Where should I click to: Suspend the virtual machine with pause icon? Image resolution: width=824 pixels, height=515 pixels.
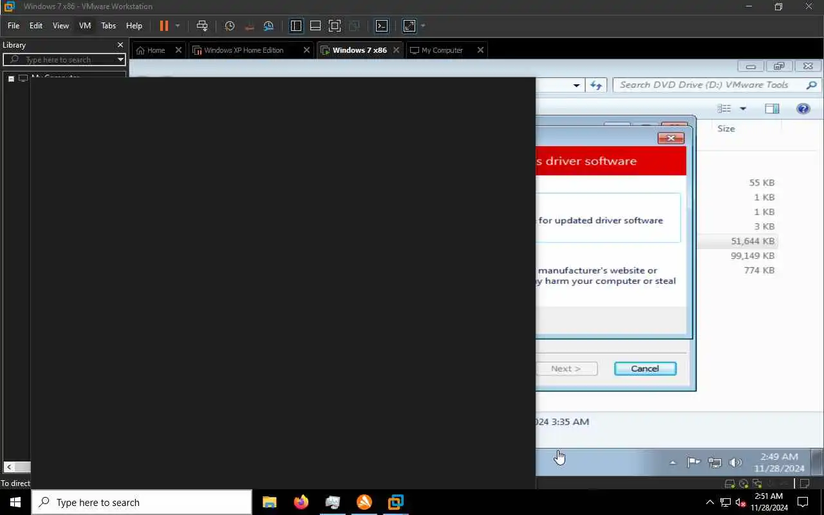[x=164, y=26]
